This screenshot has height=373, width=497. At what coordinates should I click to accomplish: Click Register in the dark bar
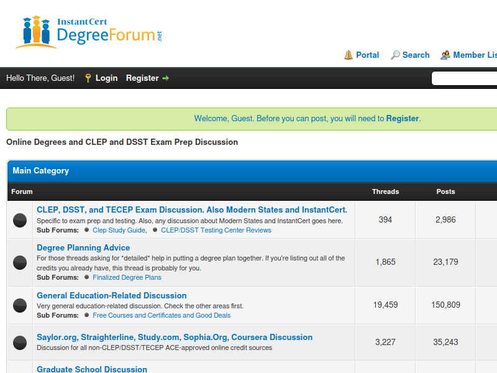tap(142, 78)
